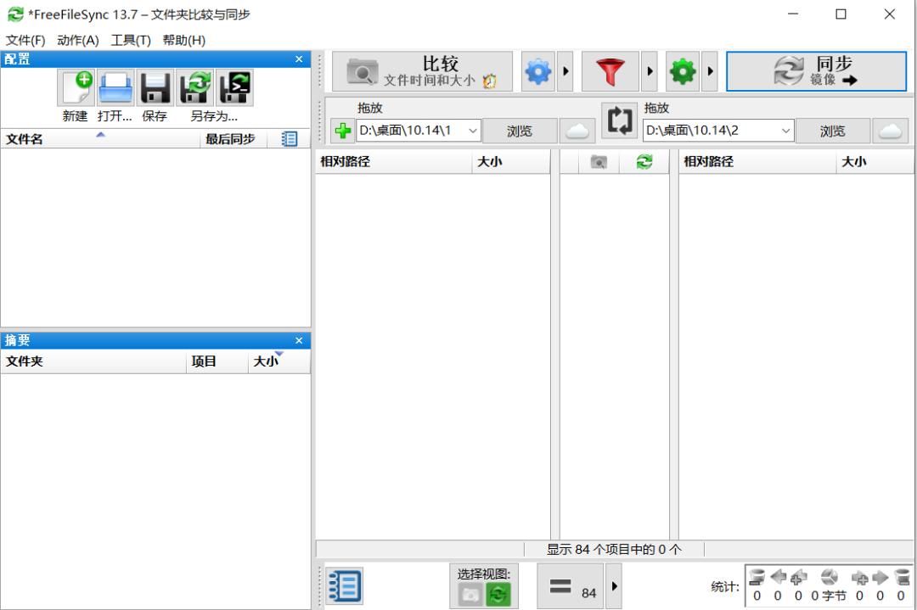Click the New configuration icon
The image size is (917, 610).
(76, 87)
